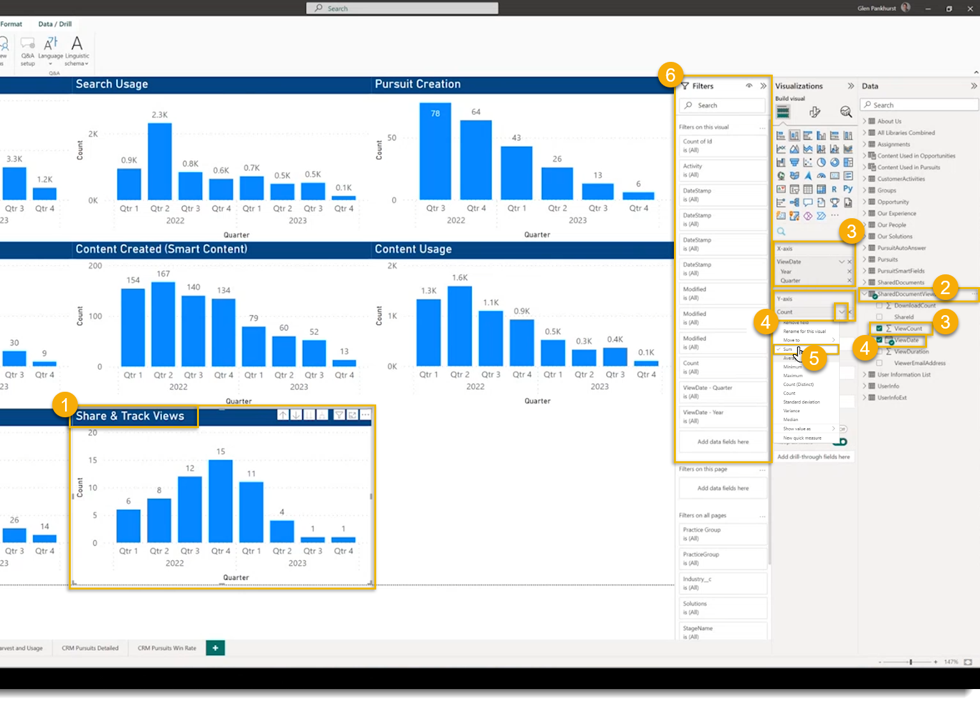Click the Q&A setup ribbon icon
Viewport: 980px width, 705px height.
(x=27, y=50)
